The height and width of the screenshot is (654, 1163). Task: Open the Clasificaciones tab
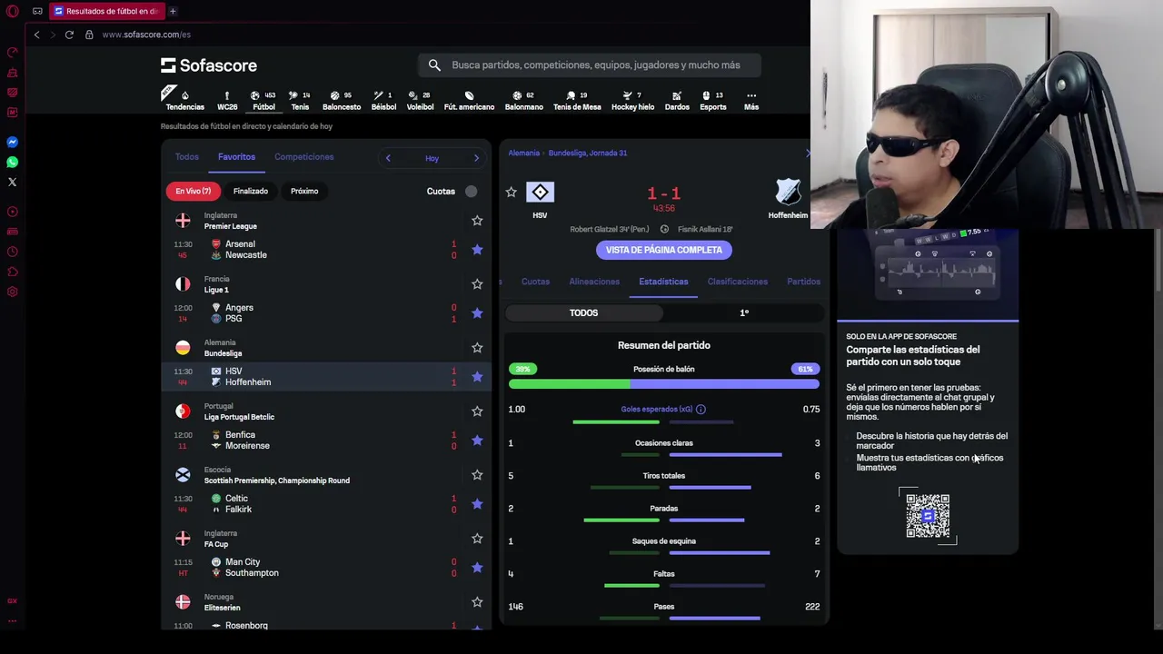(738, 282)
